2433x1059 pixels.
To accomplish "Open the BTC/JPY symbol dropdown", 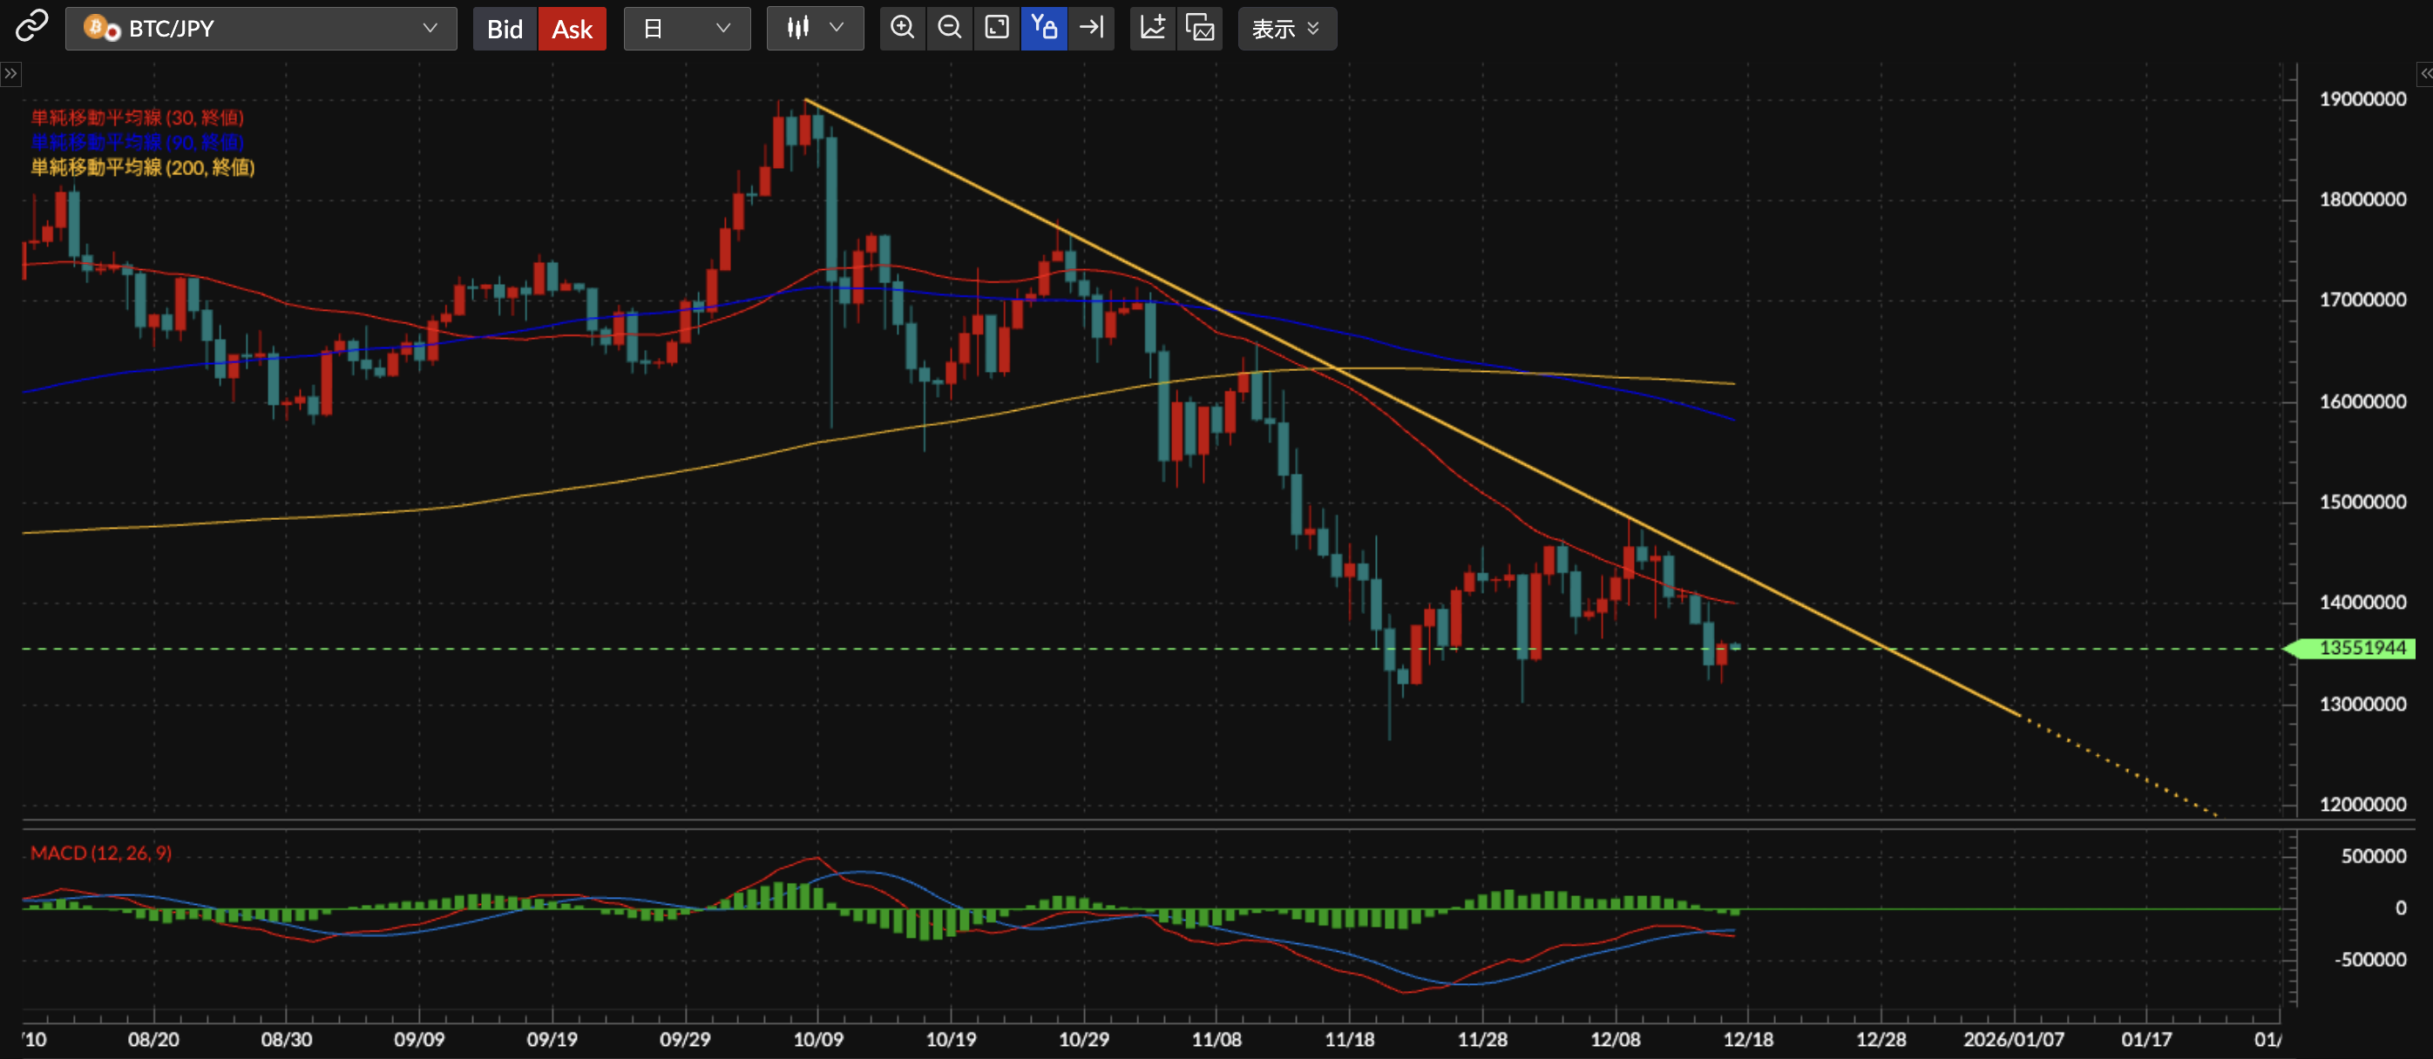I will 261,29.
